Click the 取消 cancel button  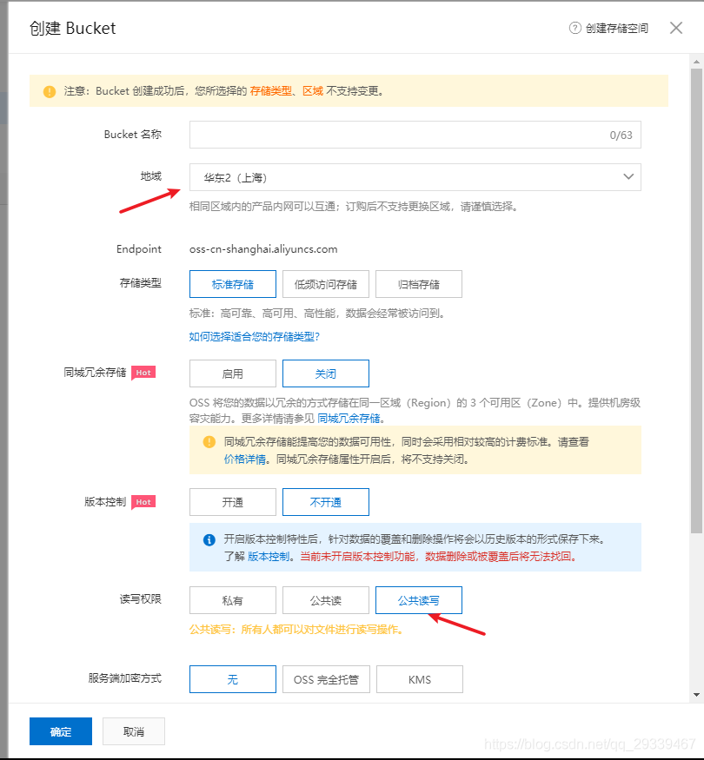(134, 731)
